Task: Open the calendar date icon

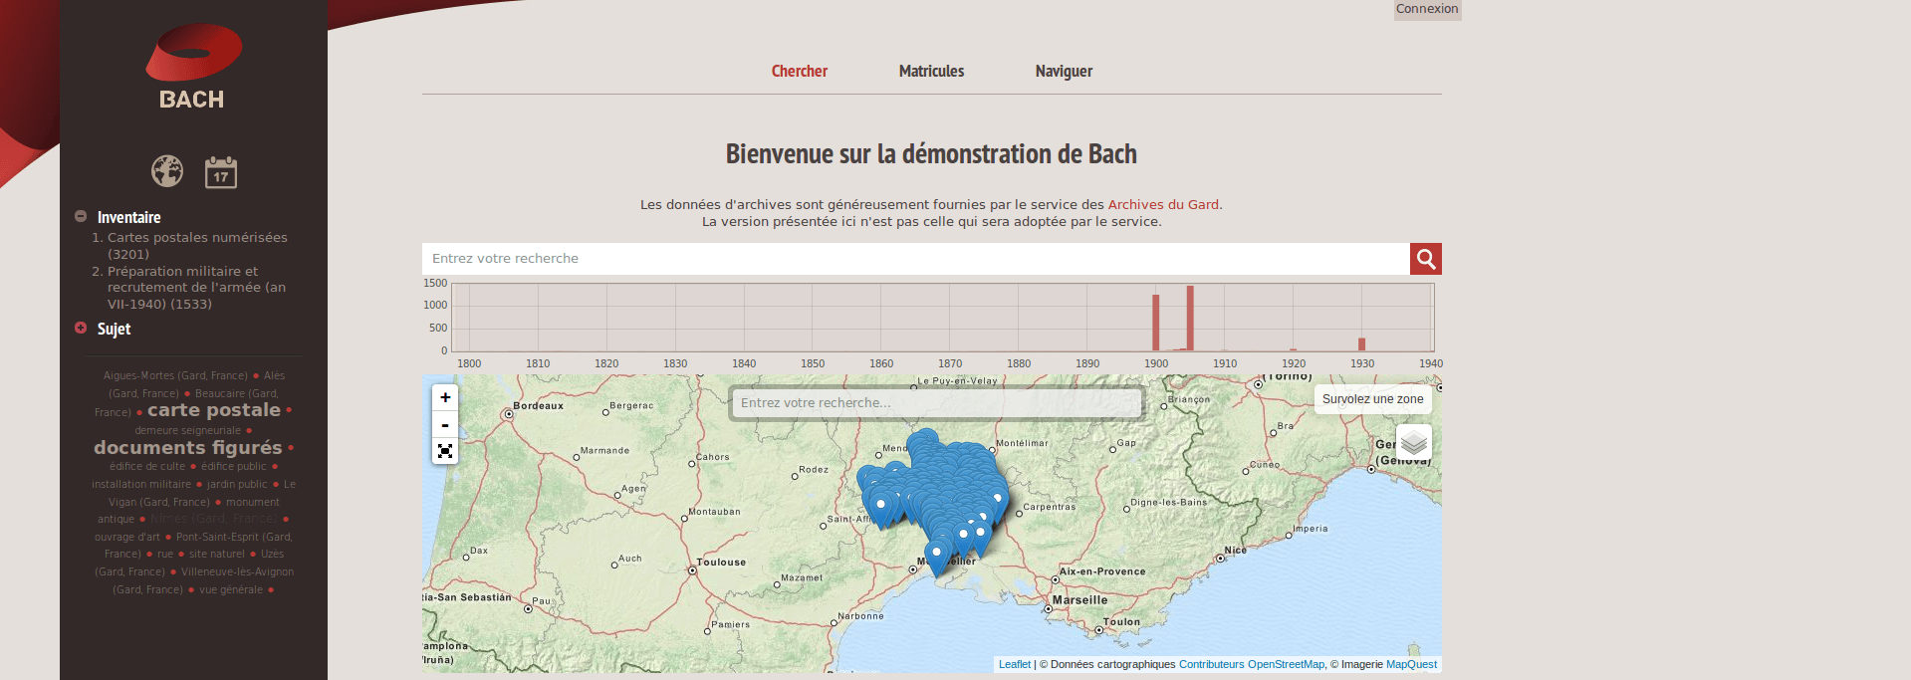Action: click(x=221, y=172)
